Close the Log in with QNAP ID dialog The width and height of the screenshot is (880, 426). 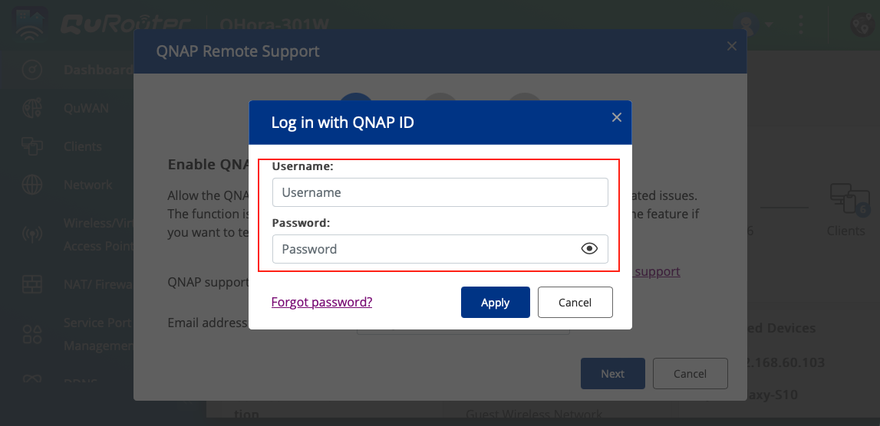coord(616,117)
